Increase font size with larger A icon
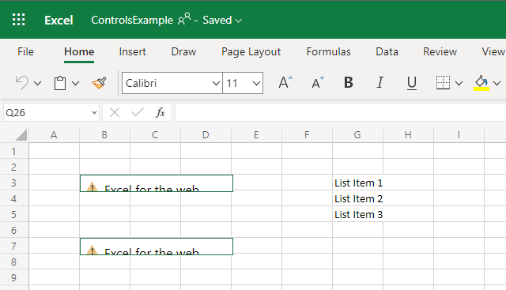 [x=285, y=83]
